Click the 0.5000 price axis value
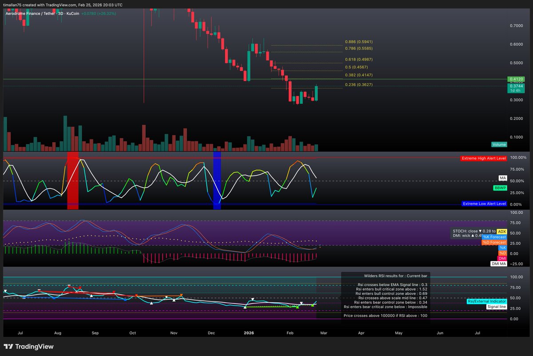Viewport: 533px width, 356px height. (517, 63)
